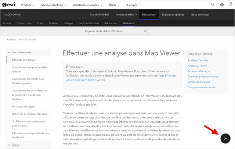
Task: Switch to the Administrer tab
Action: pos(111,23)
